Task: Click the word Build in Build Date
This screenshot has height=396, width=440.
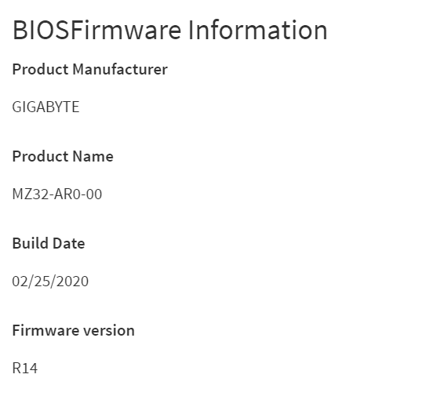Action: tap(31, 243)
